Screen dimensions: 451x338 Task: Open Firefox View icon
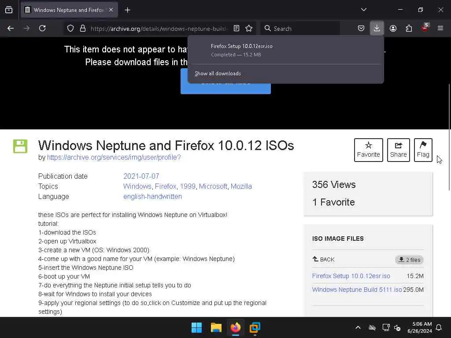tap(9, 10)
